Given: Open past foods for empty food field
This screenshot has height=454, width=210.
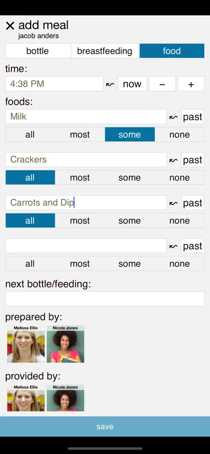Looking at the screenshot, I should 193,246.
